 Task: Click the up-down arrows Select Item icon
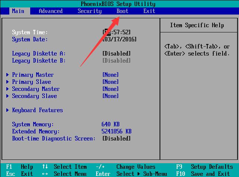click(45, 167)
